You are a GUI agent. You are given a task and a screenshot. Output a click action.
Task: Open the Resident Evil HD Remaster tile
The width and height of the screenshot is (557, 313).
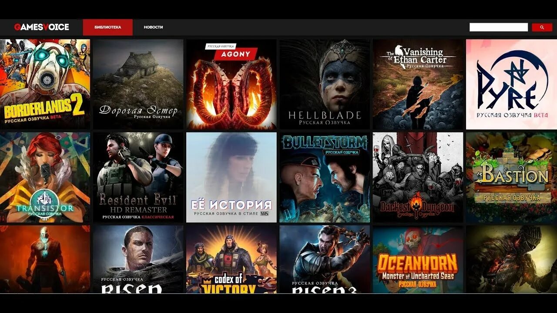coord(138,177)
